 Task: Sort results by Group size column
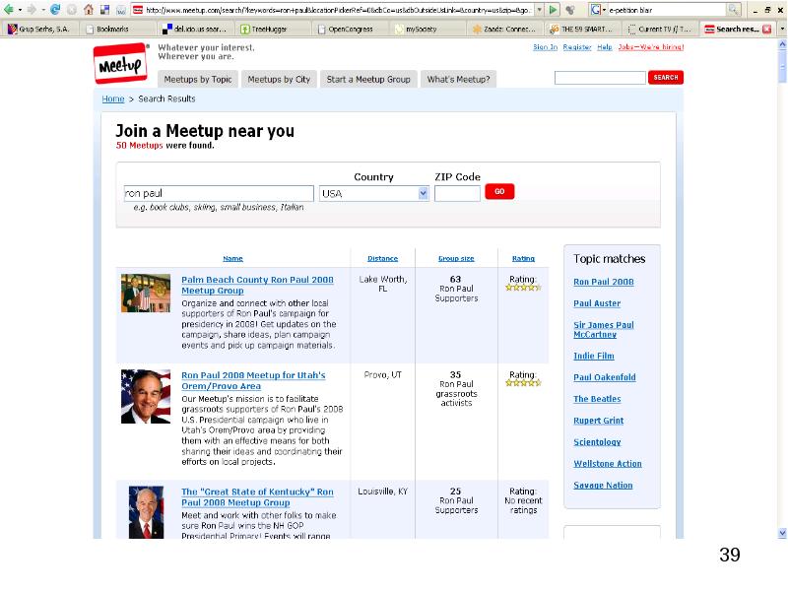[456, 258]
